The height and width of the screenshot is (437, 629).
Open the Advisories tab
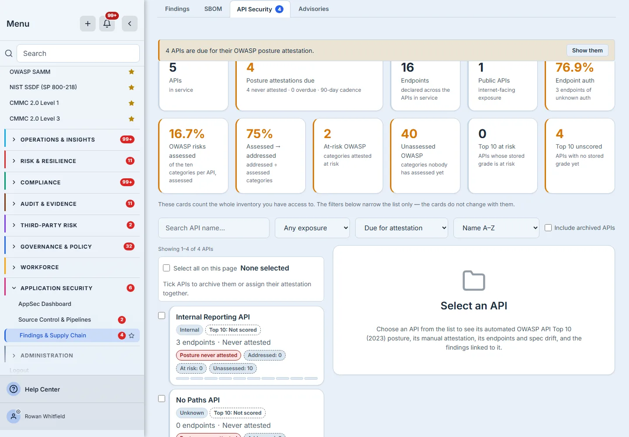(314, 9)
